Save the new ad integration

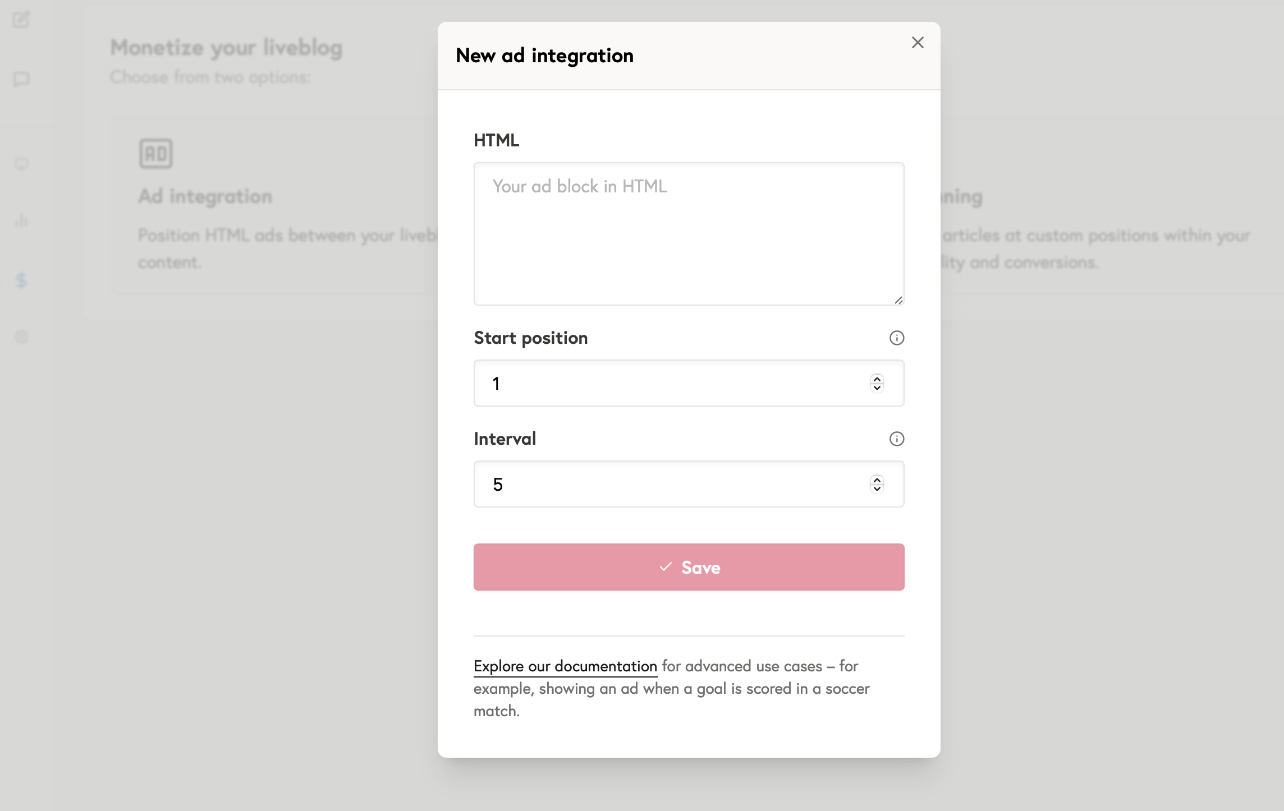pos(689,567)
